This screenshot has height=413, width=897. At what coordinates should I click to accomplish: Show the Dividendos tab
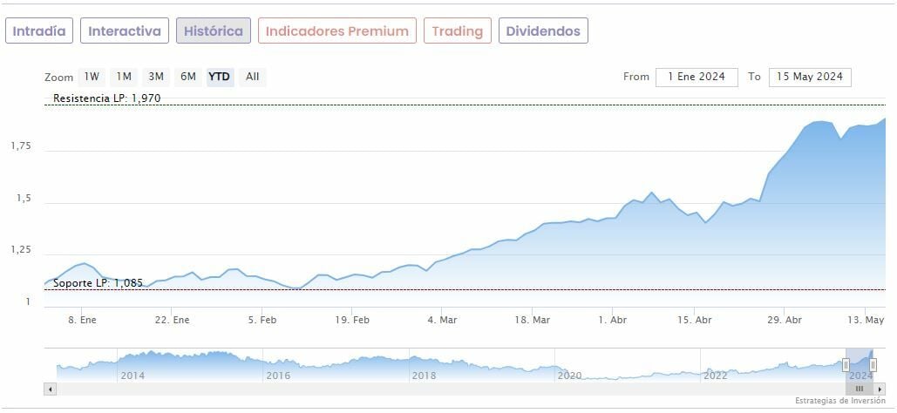pos(544,31)
